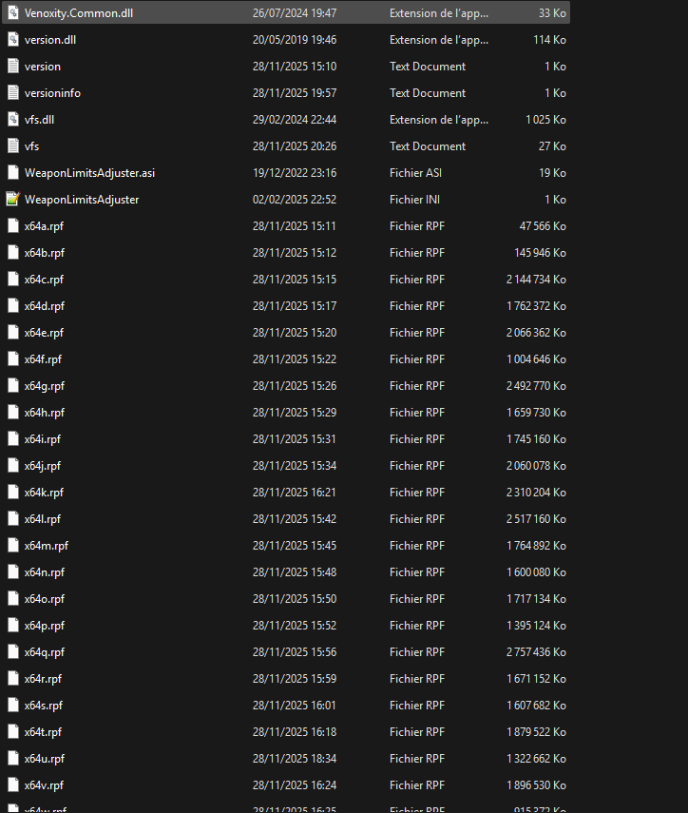Click the vfs text document icon
The image size is (688, 813).
pyautogui.click(x=13, y=146)
